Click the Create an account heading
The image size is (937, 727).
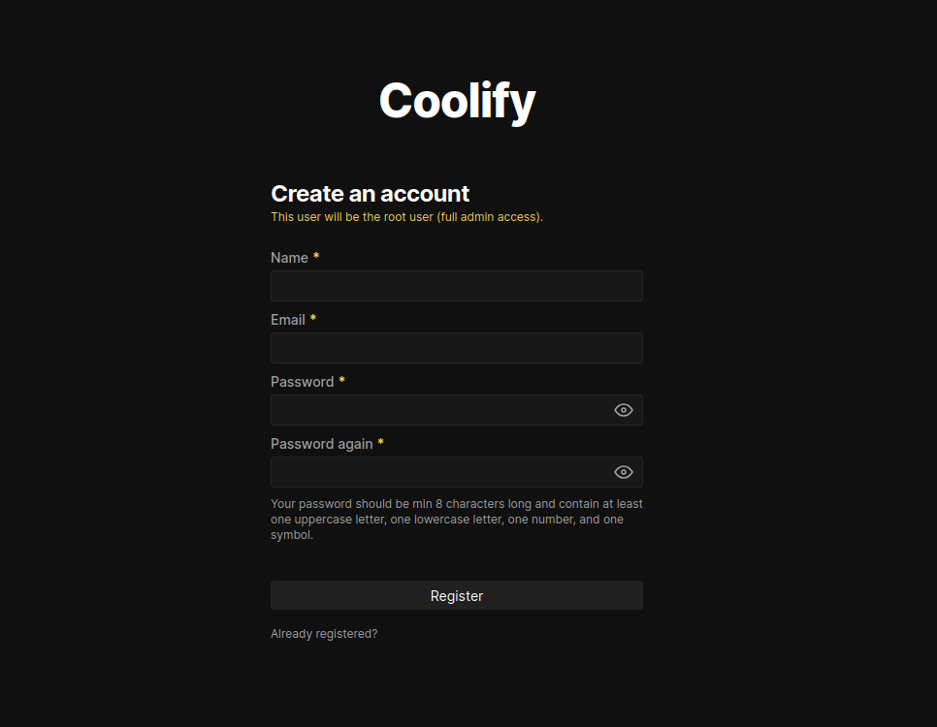[x=370, y=193]
